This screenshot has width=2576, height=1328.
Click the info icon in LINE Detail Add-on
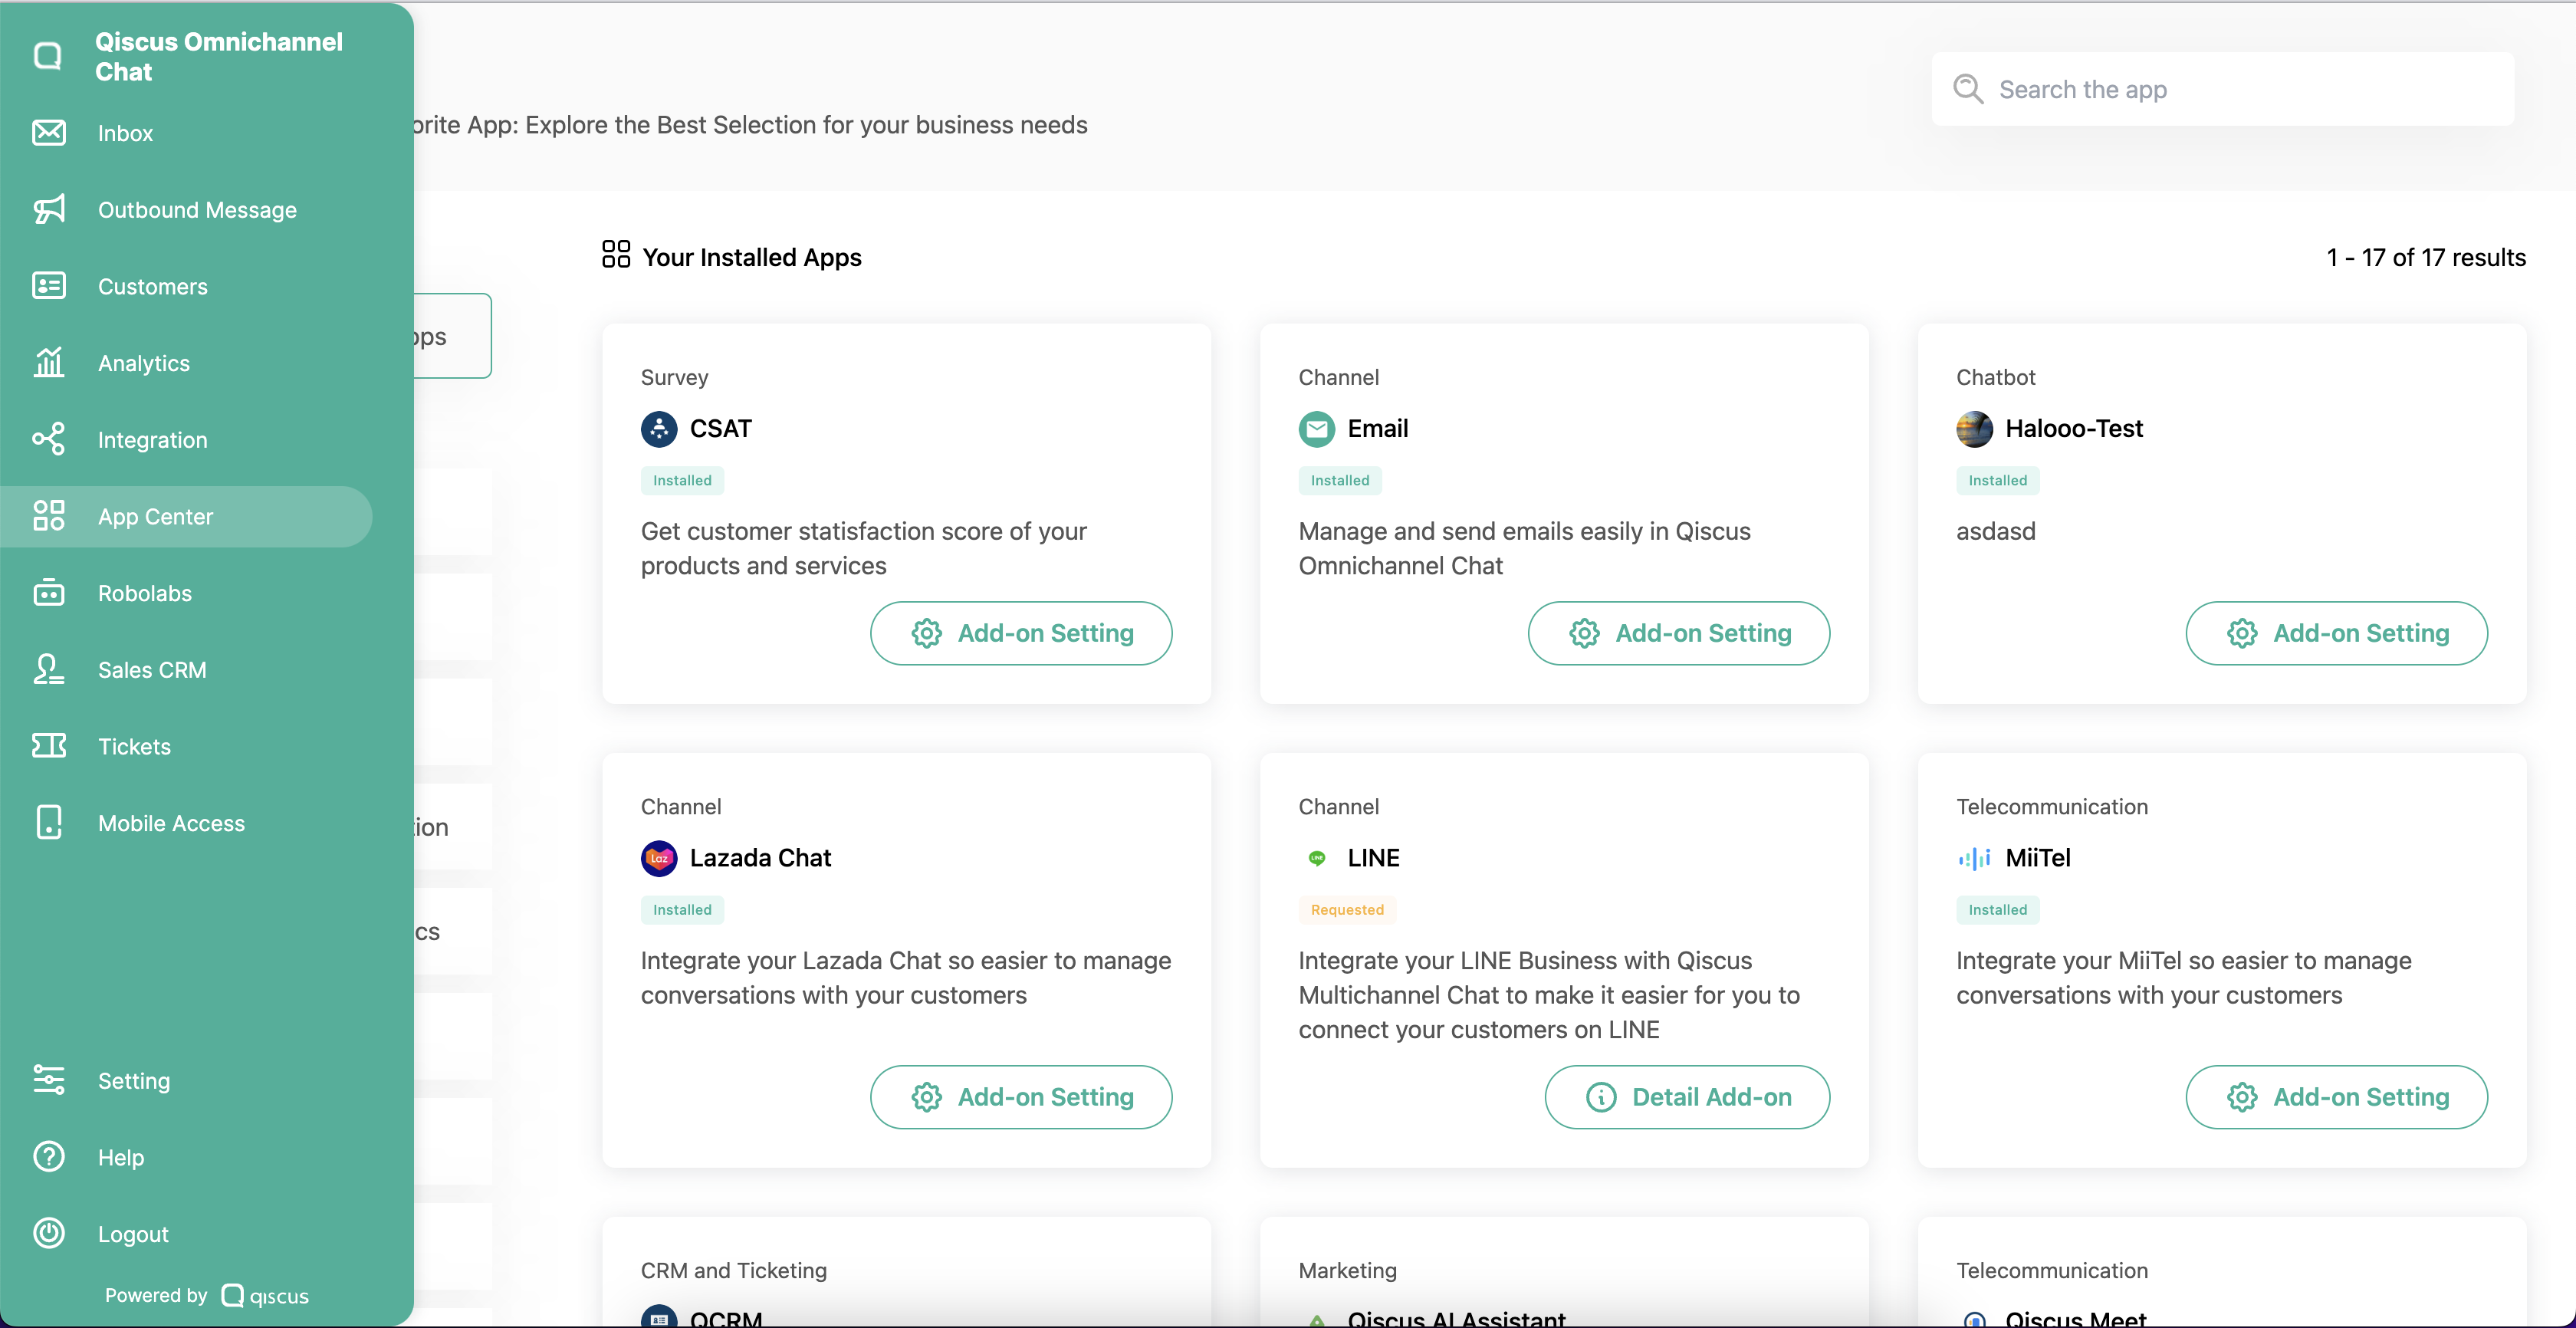tap(1600, 1097)
